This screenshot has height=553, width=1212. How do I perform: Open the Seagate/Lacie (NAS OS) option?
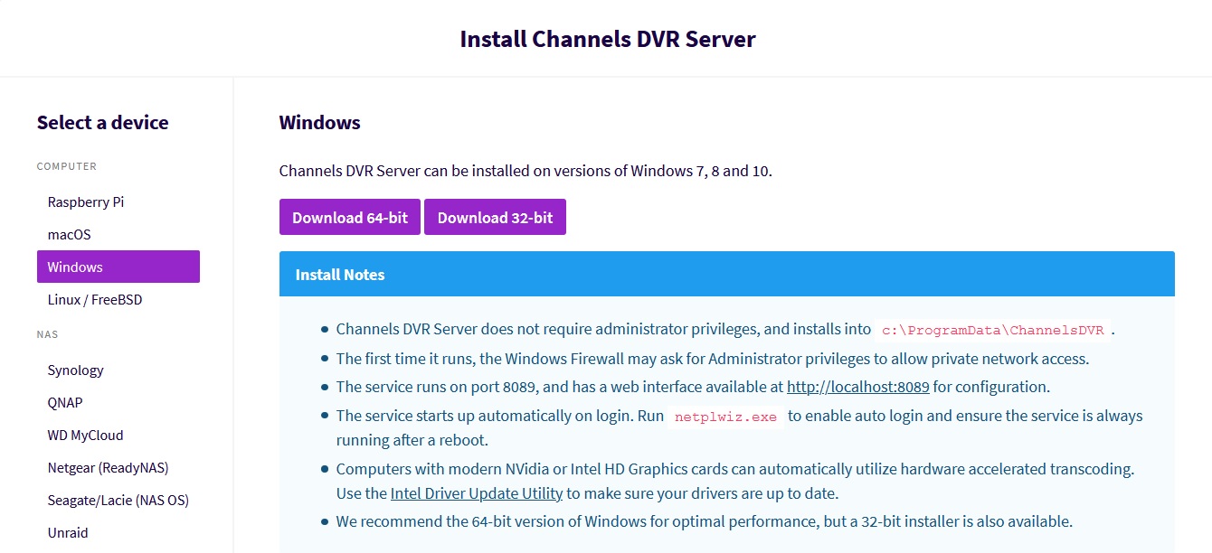click(118, 501)
